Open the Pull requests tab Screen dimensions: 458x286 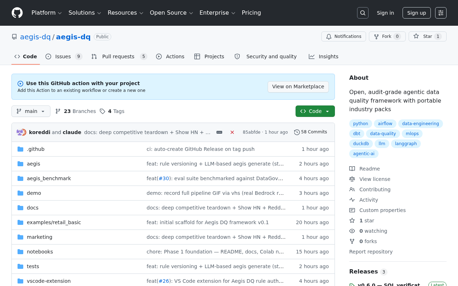(119, 56)
